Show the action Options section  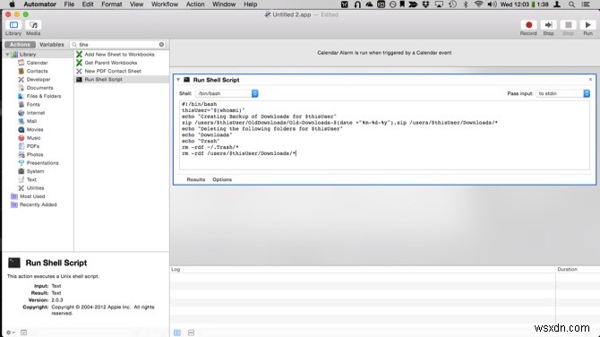[222, 179]
